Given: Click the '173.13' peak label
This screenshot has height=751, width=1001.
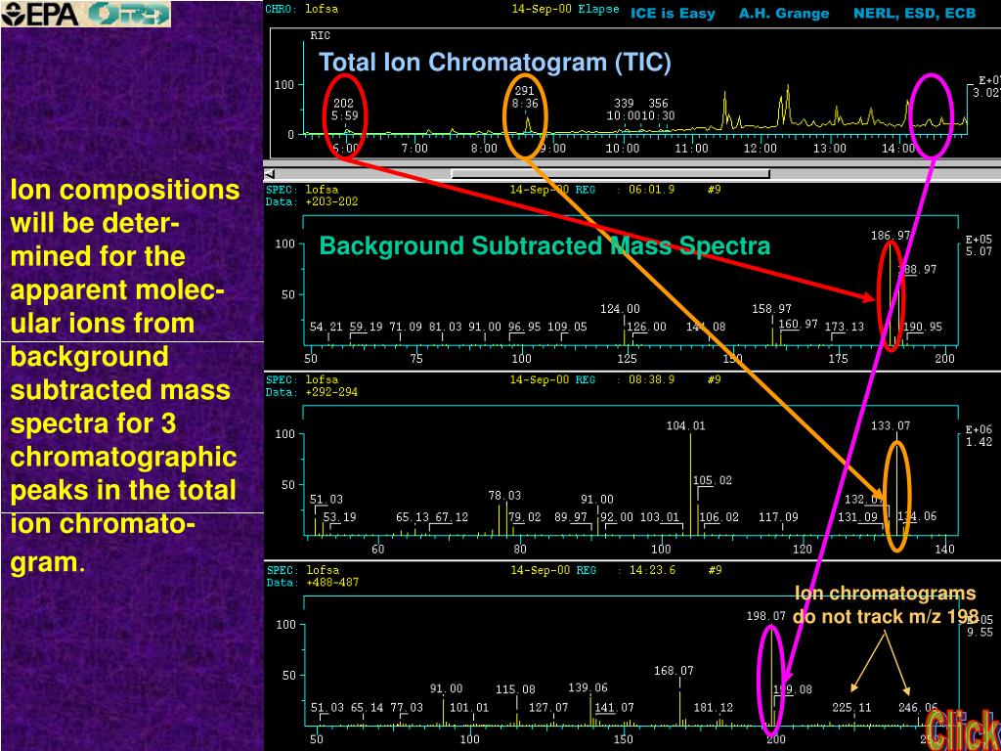Looking at the screenshot, I should pyautogui.click(x=845, y=327).
